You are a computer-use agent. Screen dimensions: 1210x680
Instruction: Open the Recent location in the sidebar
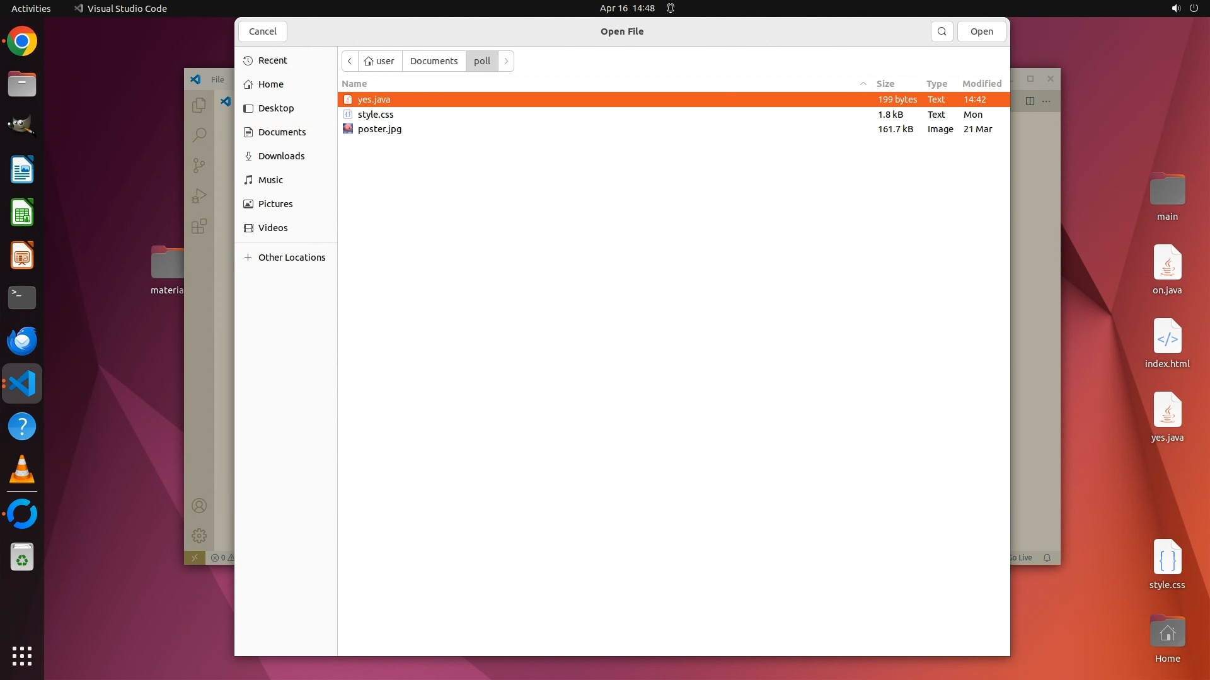click(272, 60)
